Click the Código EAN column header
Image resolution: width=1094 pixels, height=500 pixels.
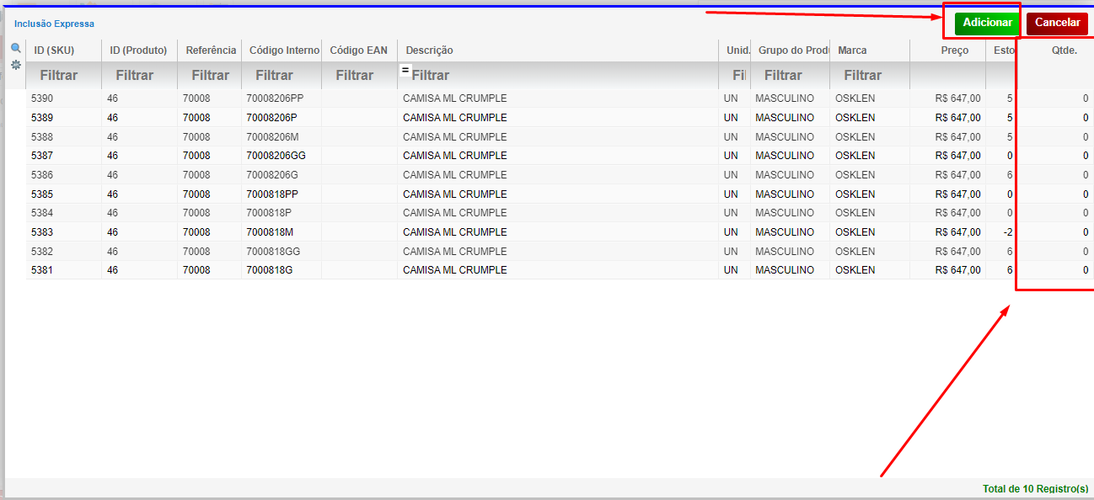tap(358, 51)
